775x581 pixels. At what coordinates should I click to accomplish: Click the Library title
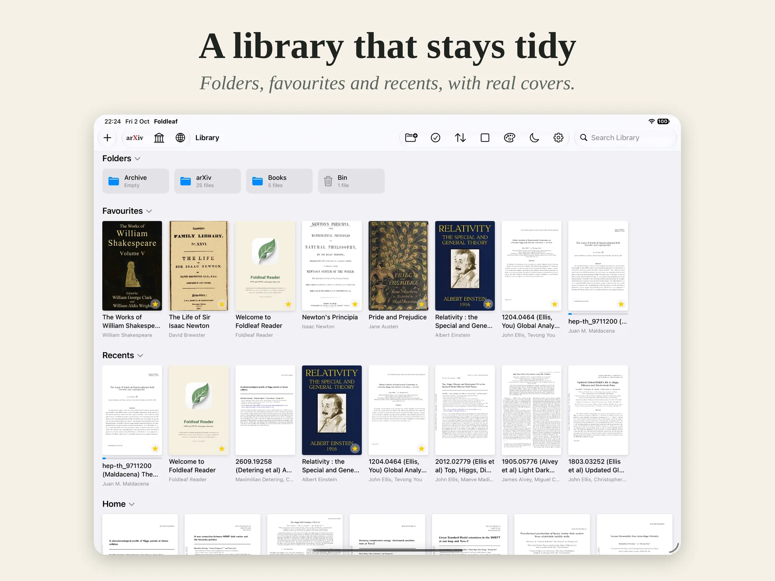(x=207, y=138)
